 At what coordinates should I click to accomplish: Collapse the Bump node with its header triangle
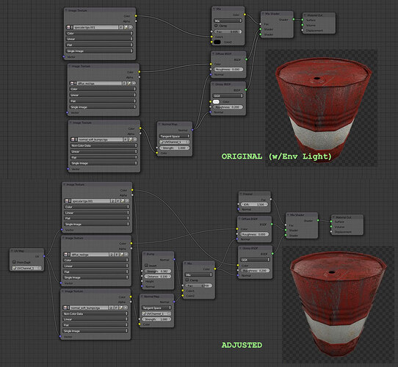pos(145,254)
